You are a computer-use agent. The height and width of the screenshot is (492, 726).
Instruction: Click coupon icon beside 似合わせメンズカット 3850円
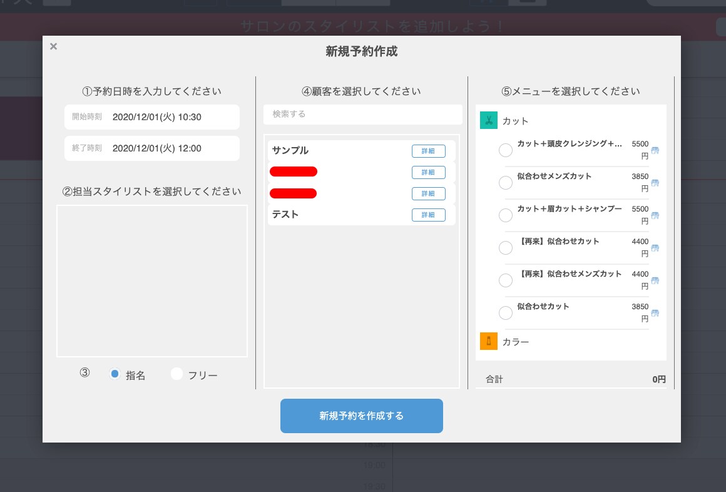[655, 183]
